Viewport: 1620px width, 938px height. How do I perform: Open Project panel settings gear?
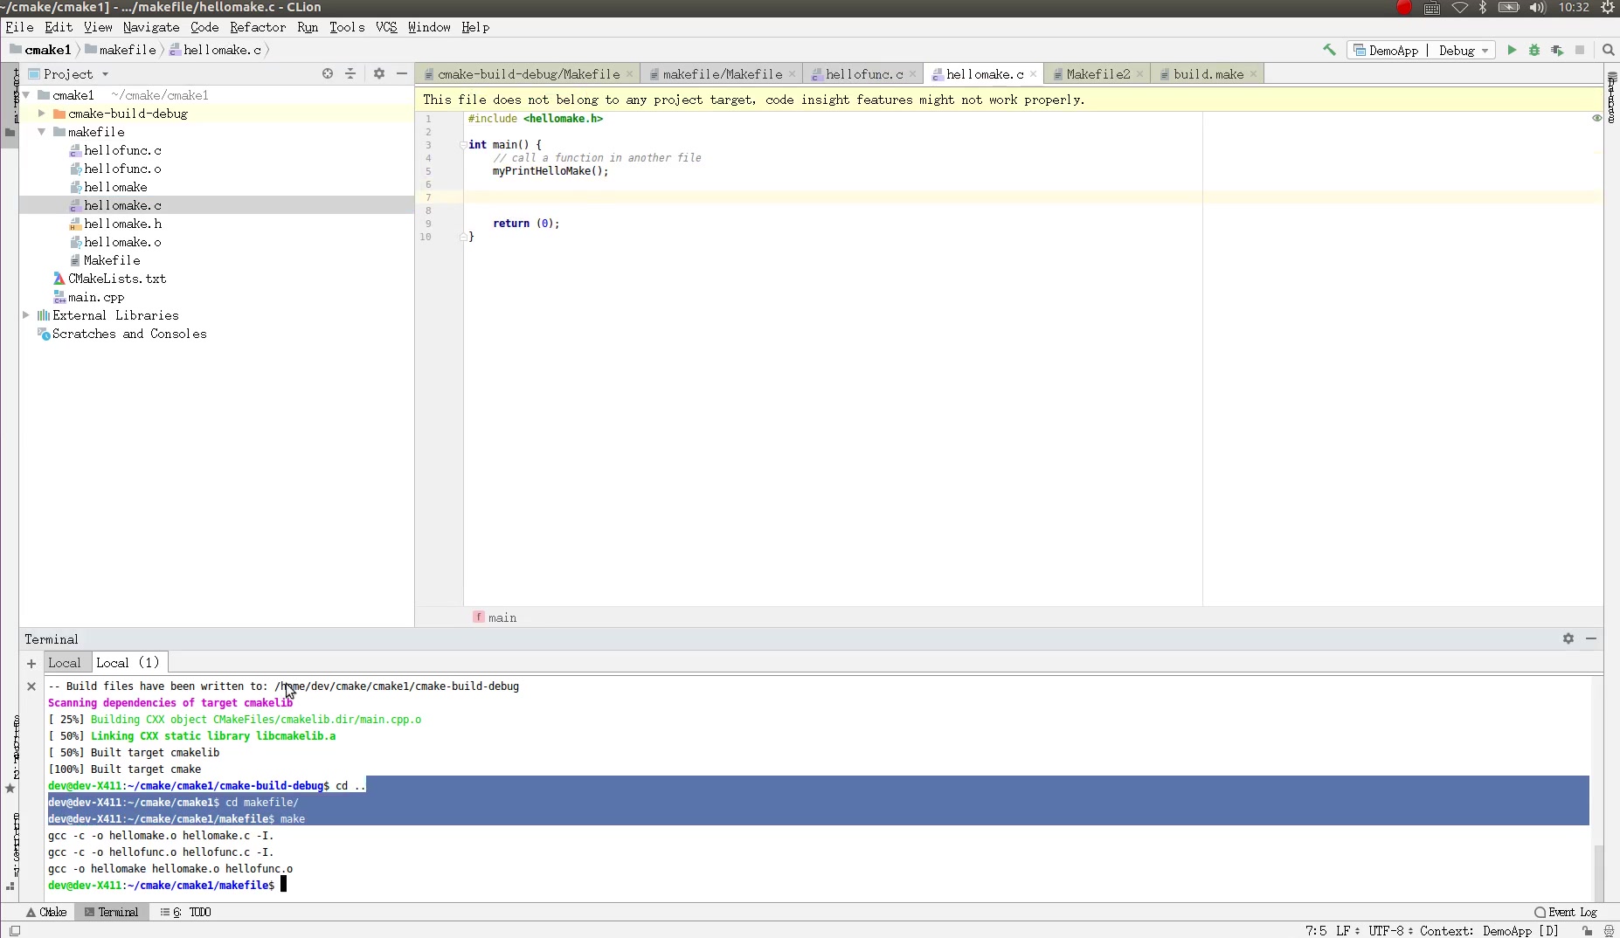tap(379, 73)
